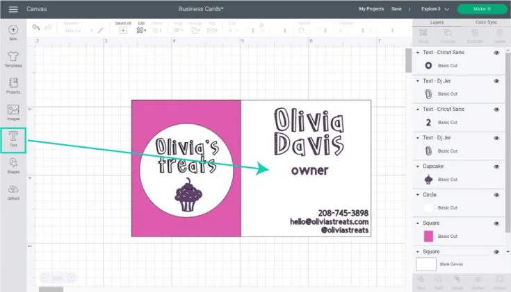Open the Images library

click(x=13, y=112)
